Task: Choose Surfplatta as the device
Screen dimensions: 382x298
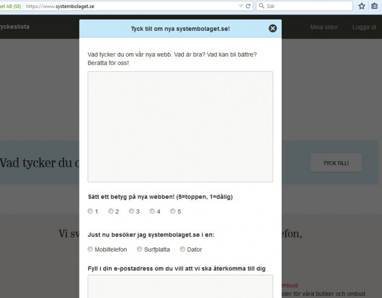Action: (140, 249)
